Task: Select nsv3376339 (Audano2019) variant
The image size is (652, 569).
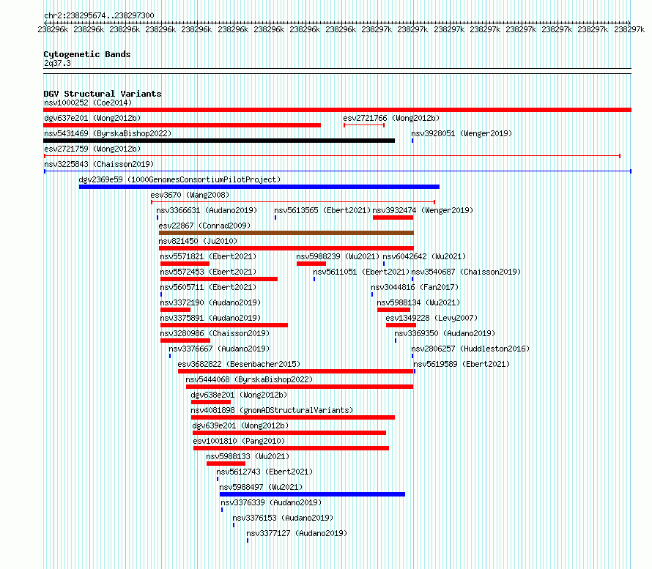Action: pyautogui.click(x=271, y=502)
